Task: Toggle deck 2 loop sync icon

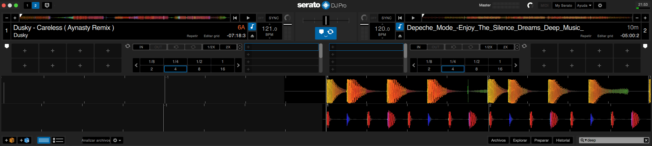Action: 524,46
